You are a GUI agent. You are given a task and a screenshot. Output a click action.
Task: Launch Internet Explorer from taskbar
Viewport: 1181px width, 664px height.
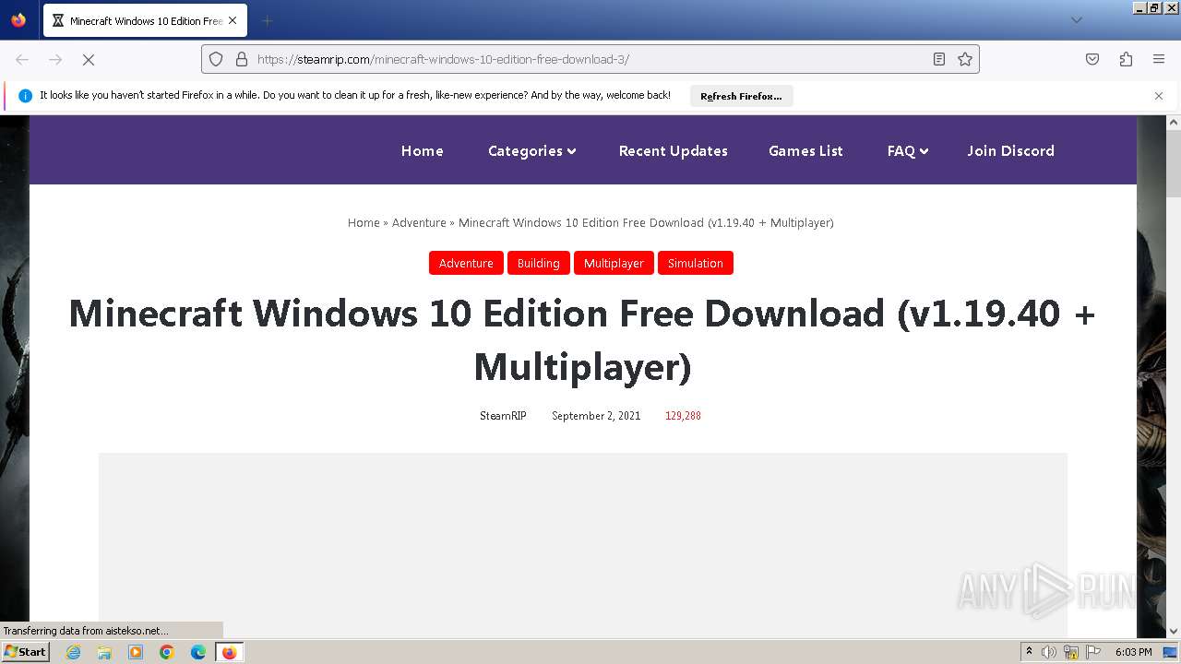(x=73, y=652)
